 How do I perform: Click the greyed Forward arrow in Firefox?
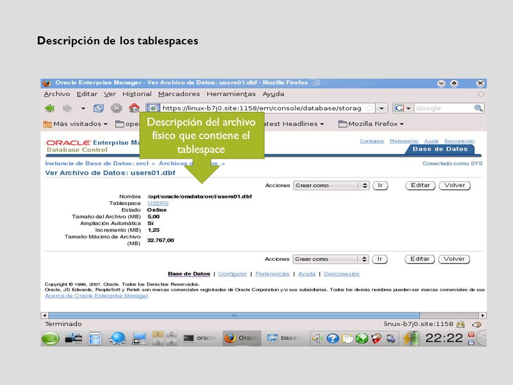coord(67,108)
